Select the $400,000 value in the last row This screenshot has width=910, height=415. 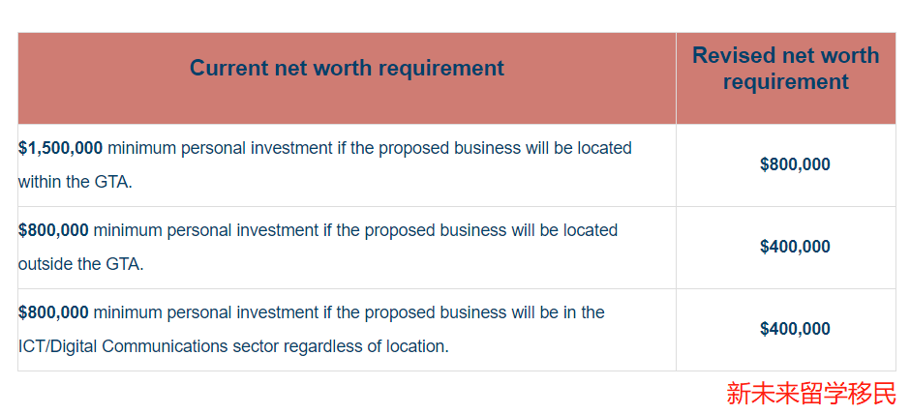tap(795, 329)
